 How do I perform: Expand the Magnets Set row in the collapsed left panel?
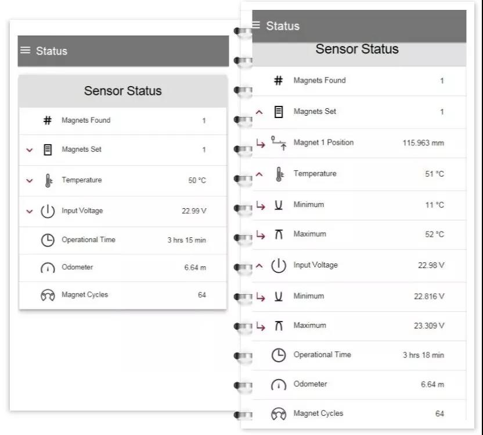[30, 150]
